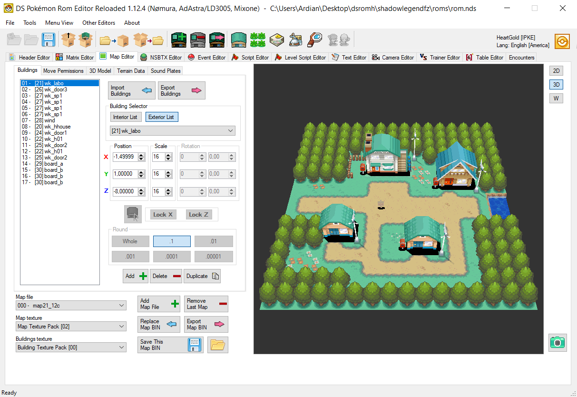577x397 pixels.
Task: Click the orange Pokéball icon at top right
Action: tap(562, 41)
